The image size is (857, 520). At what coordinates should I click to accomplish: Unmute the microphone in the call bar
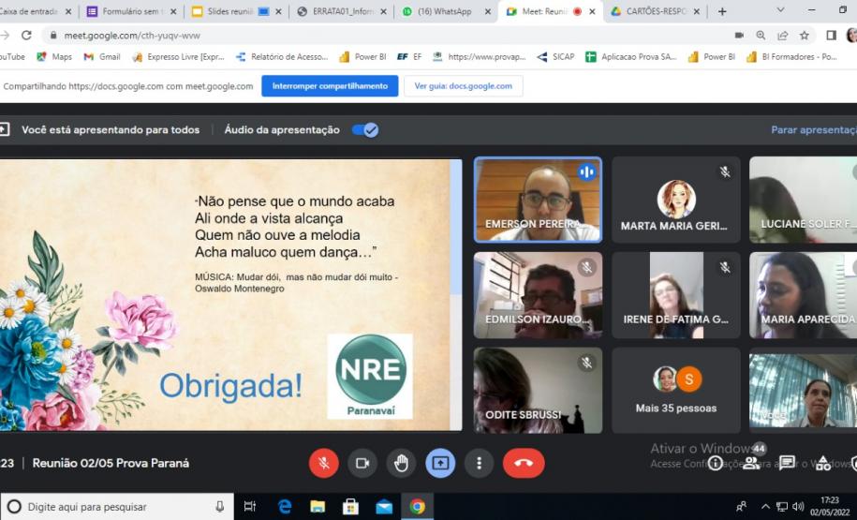[323, 463]
